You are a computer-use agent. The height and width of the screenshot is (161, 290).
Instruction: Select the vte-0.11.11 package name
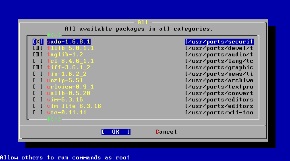(67, 113)
